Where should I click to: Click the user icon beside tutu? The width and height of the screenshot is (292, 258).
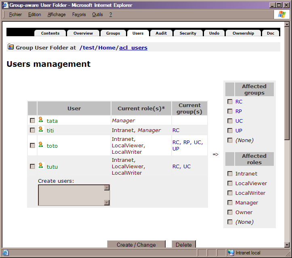[x=40, y=166]
